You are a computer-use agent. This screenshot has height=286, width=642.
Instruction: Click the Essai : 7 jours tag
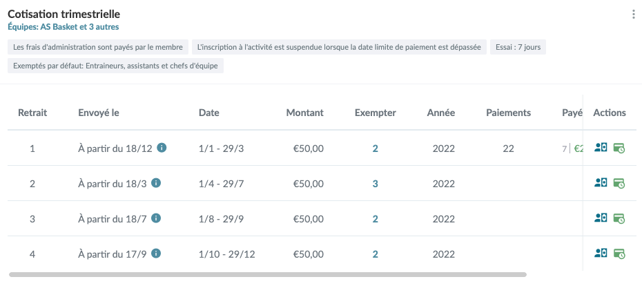tap(518, 47)
